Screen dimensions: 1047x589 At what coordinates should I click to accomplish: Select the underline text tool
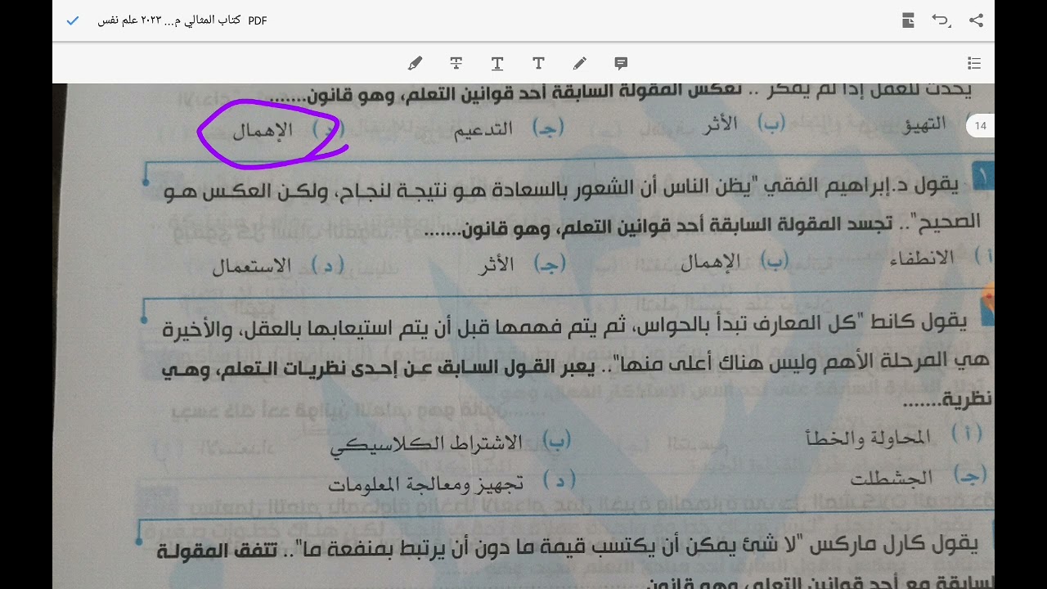pos(497,63)
